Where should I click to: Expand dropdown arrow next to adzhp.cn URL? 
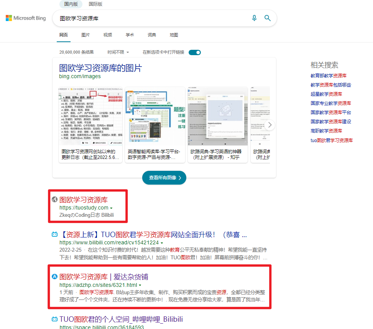tap(140, 285)
